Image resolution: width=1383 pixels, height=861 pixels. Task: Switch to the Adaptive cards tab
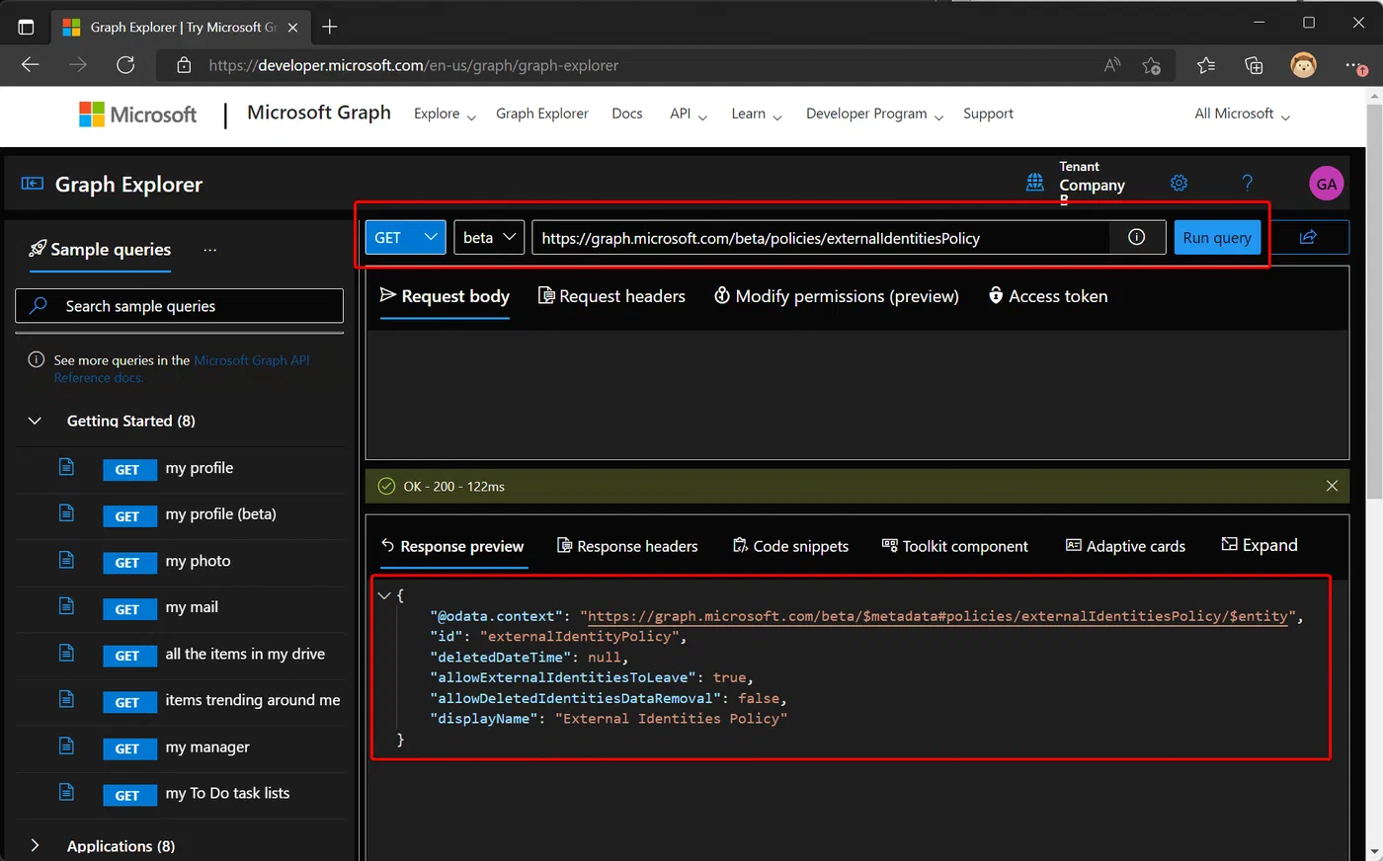[1125, 546]
